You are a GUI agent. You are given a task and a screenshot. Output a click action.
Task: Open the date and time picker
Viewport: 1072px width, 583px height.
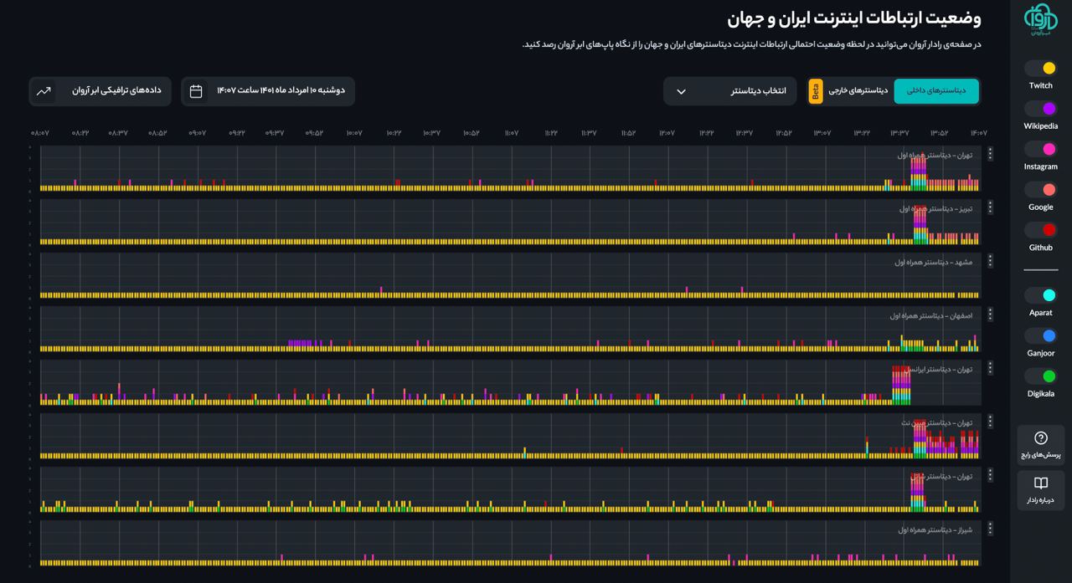point(268,91)
